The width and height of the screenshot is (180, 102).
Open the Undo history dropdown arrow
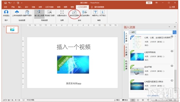11,3
